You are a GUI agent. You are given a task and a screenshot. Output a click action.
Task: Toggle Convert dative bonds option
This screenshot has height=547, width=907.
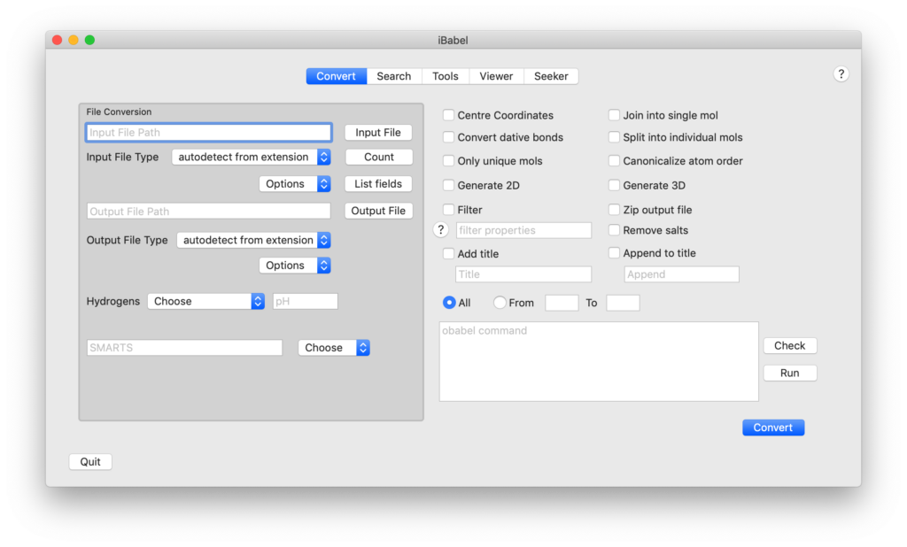[x=448, y=137]
